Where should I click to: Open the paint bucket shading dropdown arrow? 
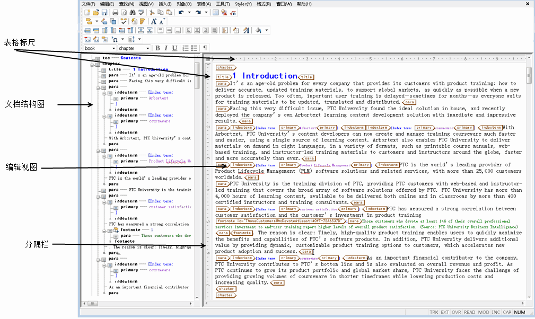(x=267, y=30)
